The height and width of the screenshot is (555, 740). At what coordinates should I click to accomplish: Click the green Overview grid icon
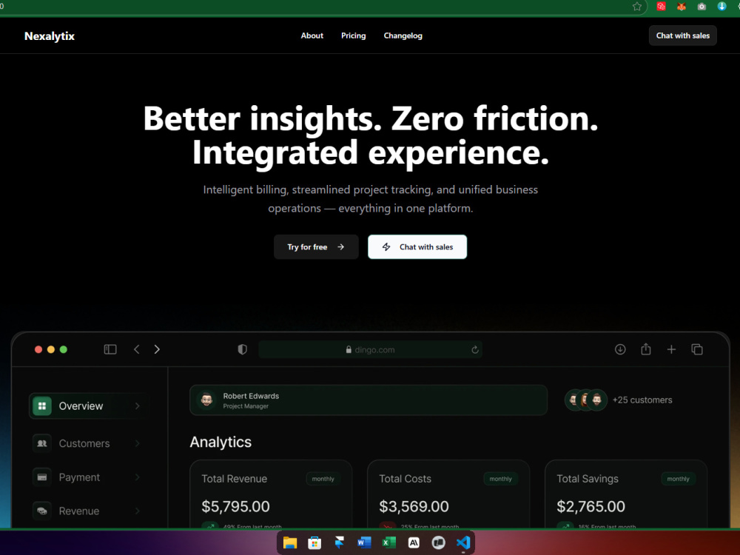42,406
